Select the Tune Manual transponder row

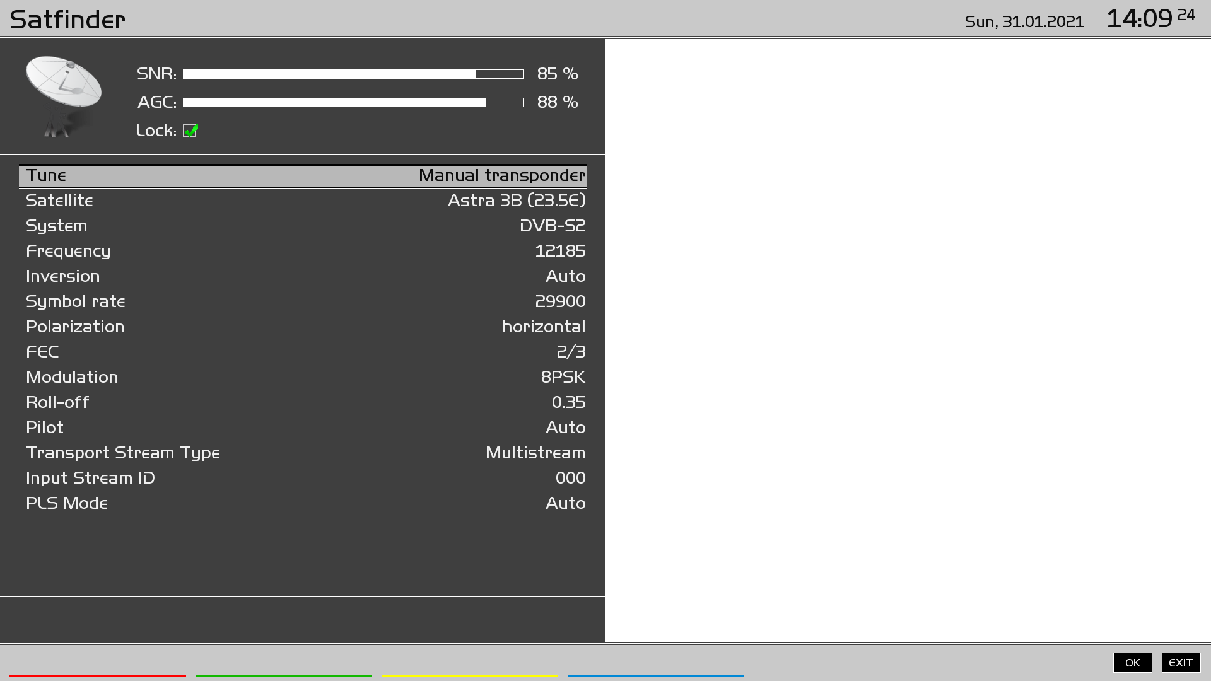coord(303,176)
